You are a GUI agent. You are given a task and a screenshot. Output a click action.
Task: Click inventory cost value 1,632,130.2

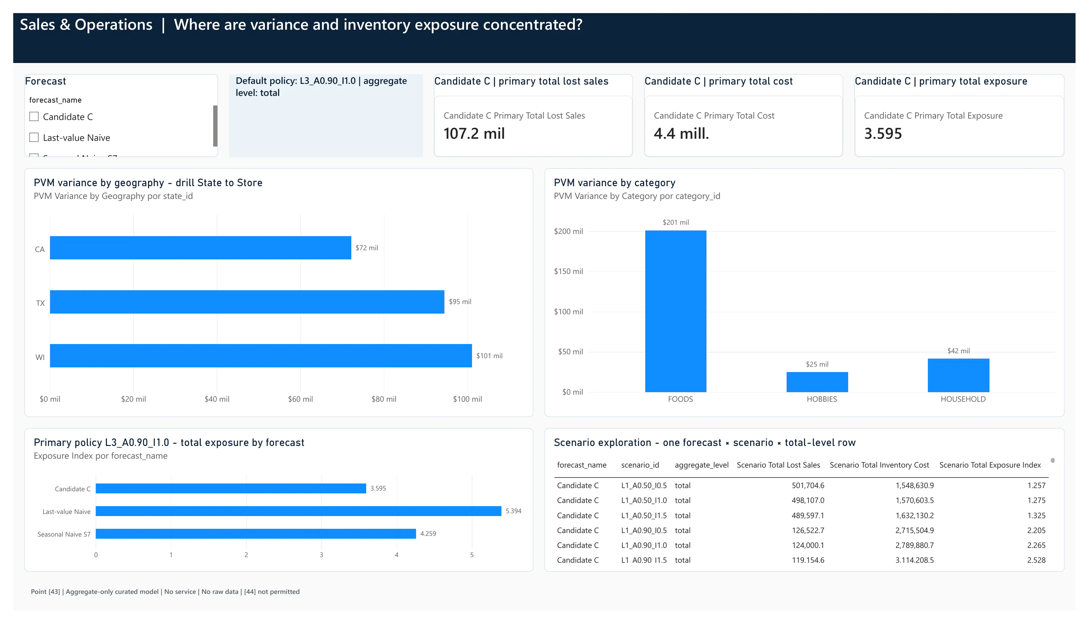click(914, 516)
